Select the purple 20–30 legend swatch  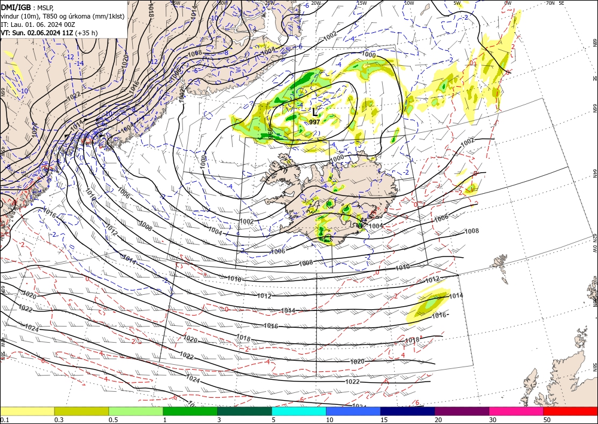tap(462, 411)
